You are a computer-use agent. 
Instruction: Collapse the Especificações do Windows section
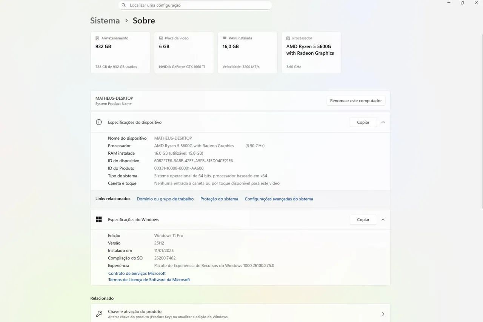pyautogui.click(x=383, y=220)
